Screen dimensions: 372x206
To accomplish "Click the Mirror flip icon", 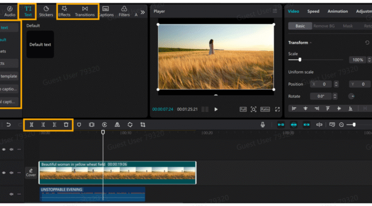I will [x=117, y=125].
